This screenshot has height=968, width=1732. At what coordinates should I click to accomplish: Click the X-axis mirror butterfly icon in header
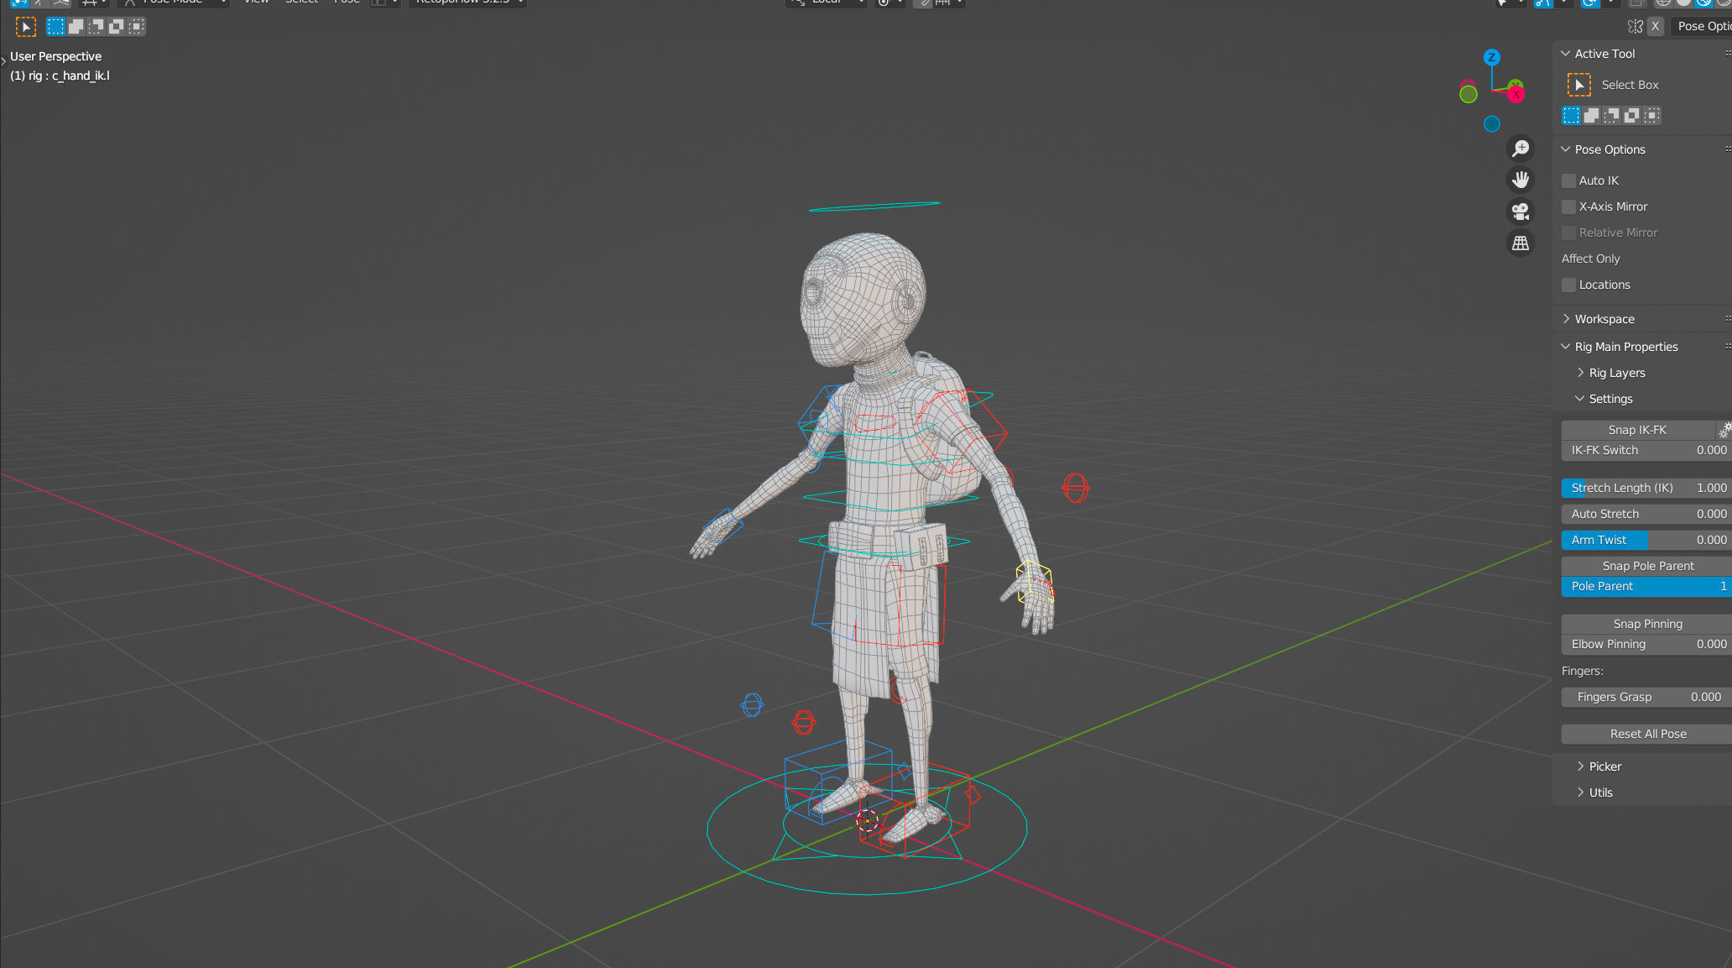click(x=1635, y=26)
